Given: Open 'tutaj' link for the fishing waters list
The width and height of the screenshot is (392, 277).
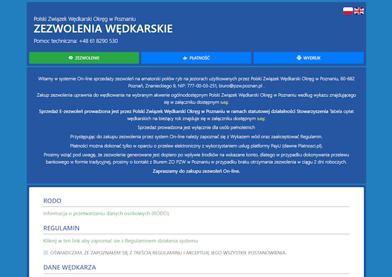Looking at the screenshot, I should (224, 102).
